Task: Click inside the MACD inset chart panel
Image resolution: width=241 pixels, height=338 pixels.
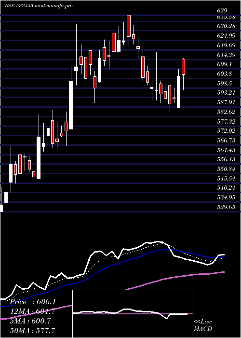Action: 133,314
